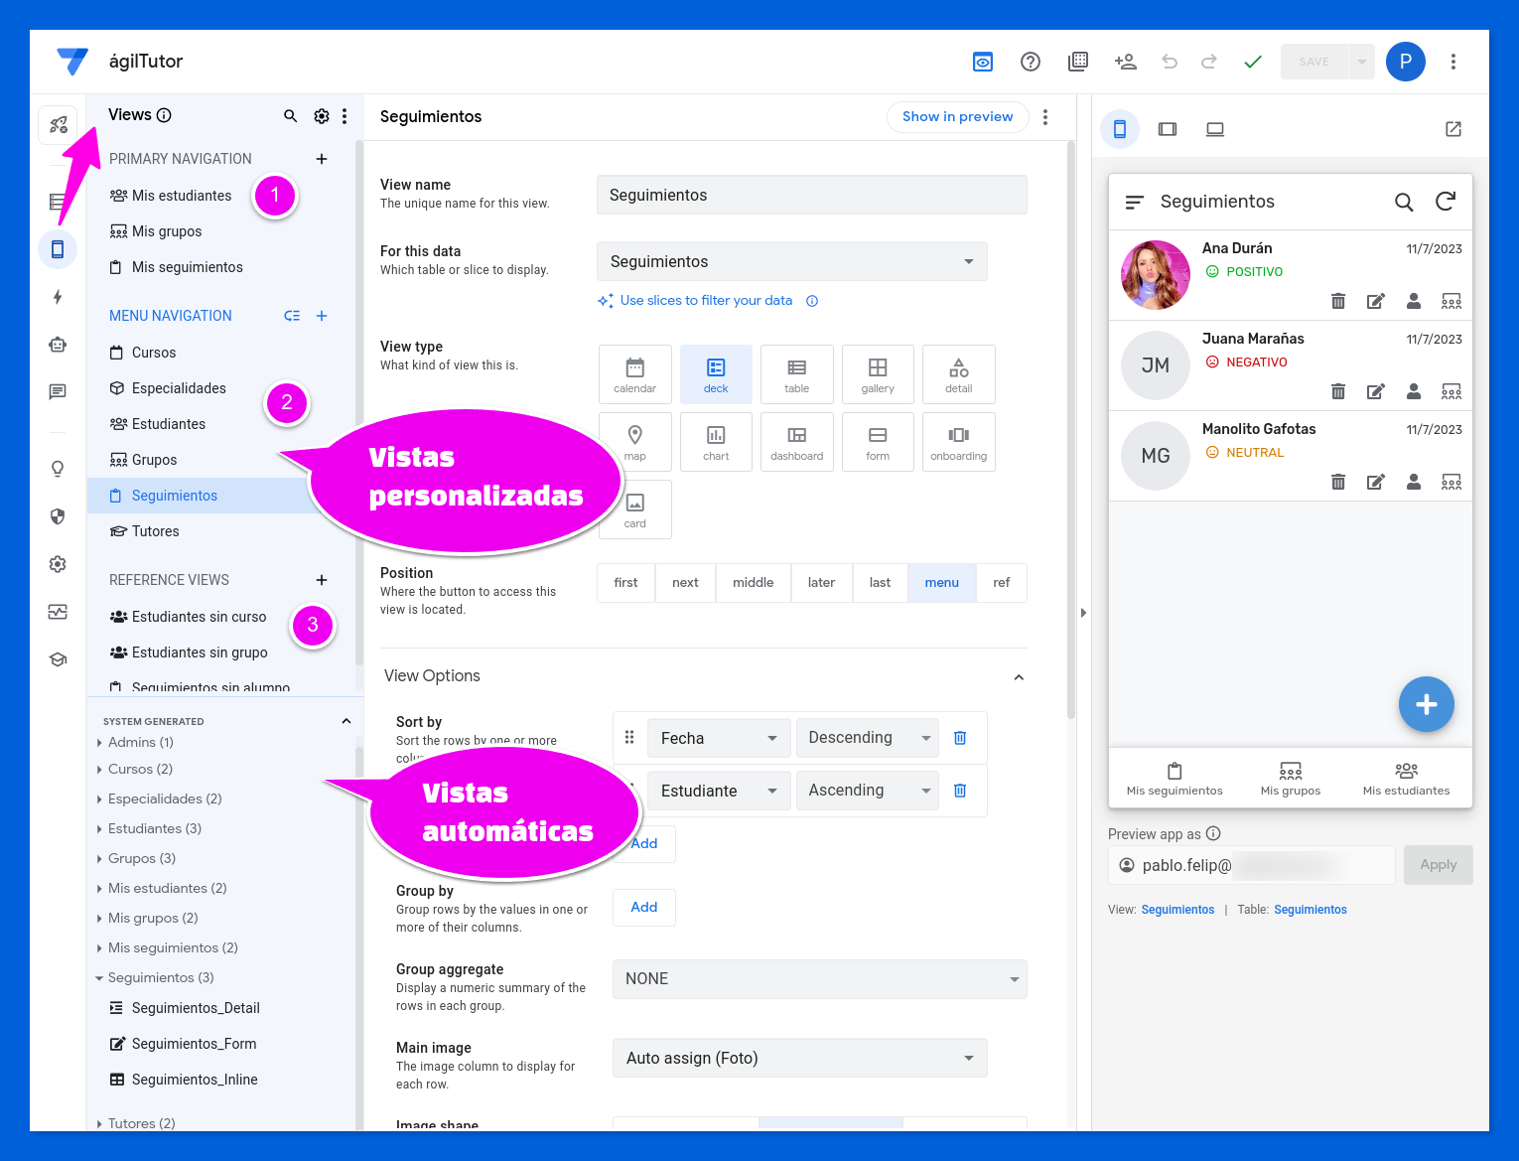Add a new primary navigation view

(322, 159)
